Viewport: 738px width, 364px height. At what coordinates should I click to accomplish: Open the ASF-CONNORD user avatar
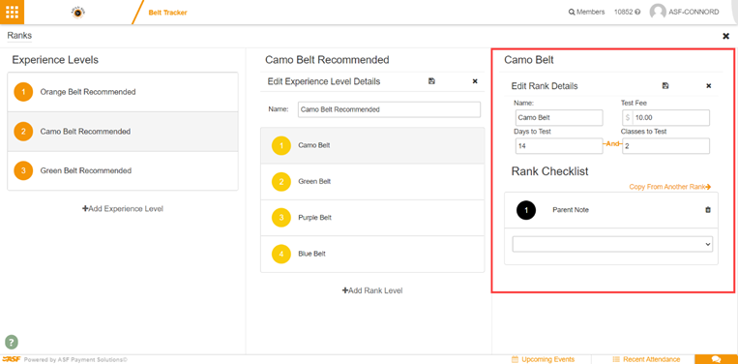click(658, 13)
